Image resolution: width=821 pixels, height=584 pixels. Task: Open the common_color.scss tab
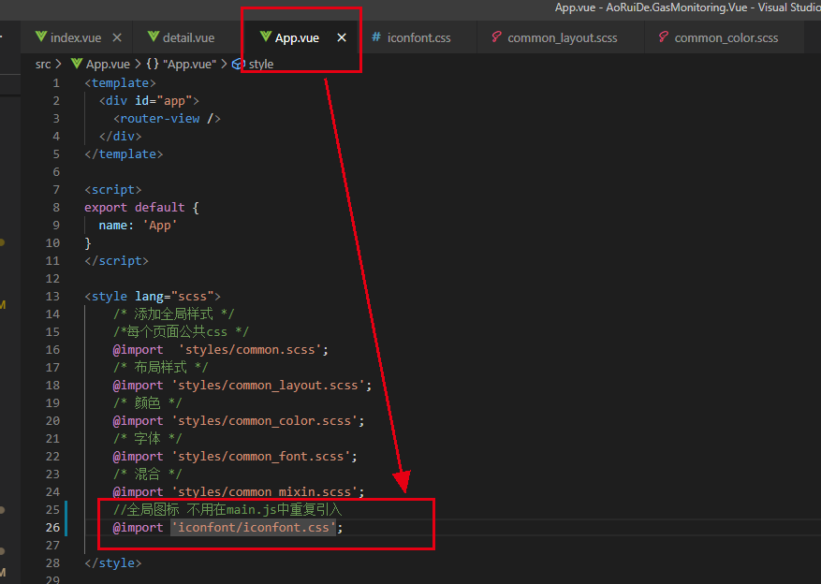(726, 37)
